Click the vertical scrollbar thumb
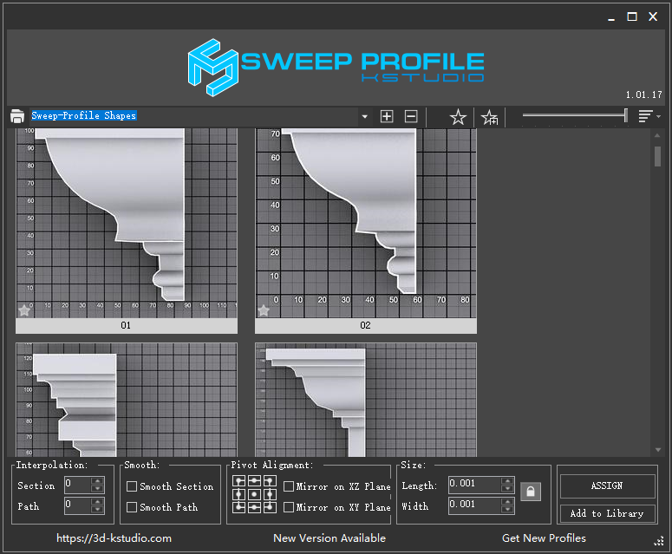Viewport: 672px width, 554px height. pyautogui.click(x=658, y=156)
